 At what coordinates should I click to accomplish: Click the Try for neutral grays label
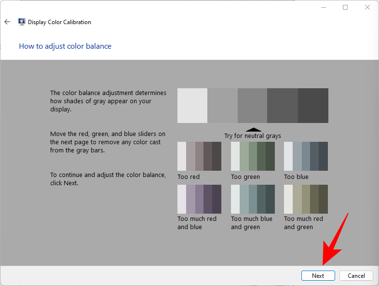[x=253, y=136]
